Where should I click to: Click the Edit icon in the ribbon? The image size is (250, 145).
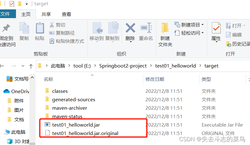(x=228, y=35)
